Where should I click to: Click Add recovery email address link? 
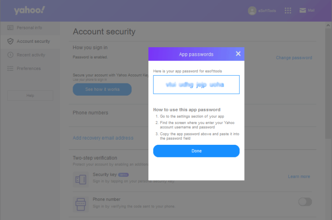[103, 138]
